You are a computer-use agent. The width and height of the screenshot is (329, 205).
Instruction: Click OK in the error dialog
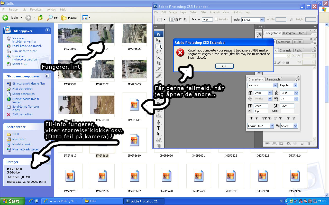click(224, 66)
